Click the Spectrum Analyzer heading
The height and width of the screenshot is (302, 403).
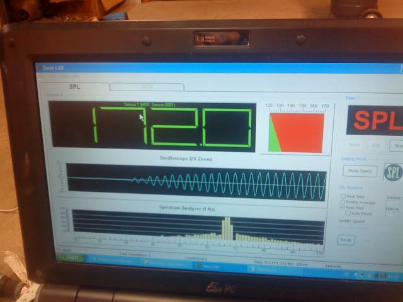coord(187,208)
